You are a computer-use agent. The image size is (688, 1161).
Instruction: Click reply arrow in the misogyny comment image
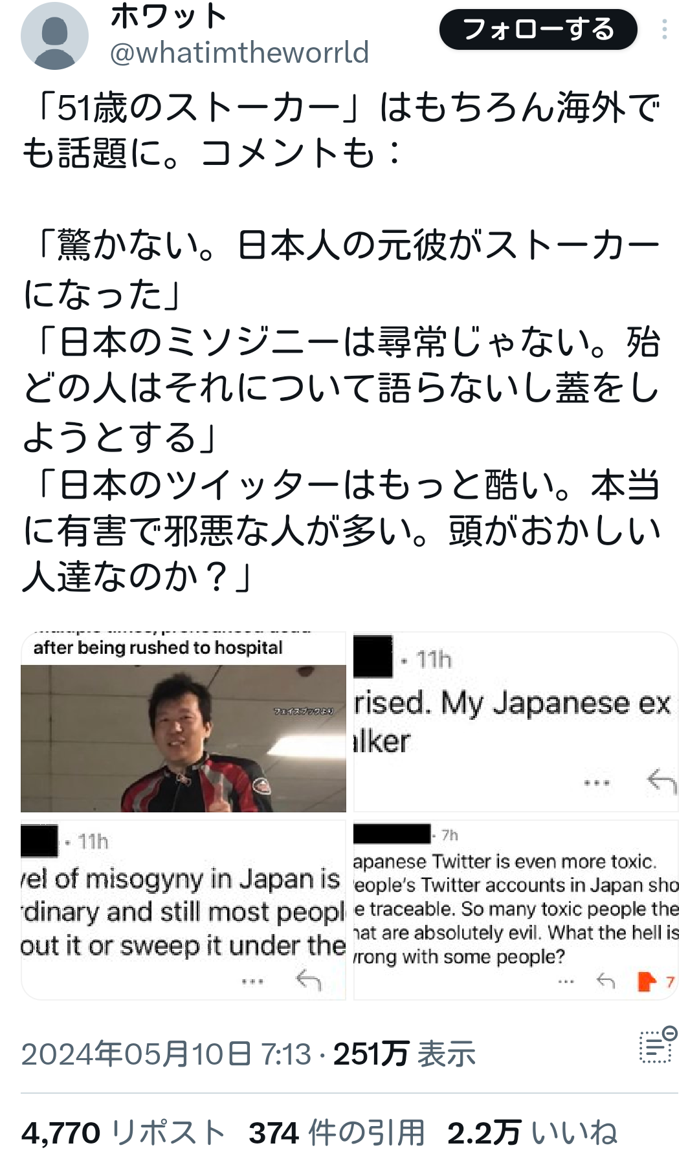point(309,981)
